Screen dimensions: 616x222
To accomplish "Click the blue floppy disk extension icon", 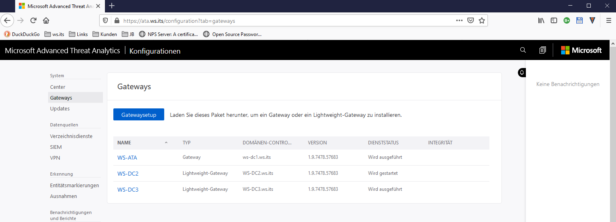I will pos(580,20).
